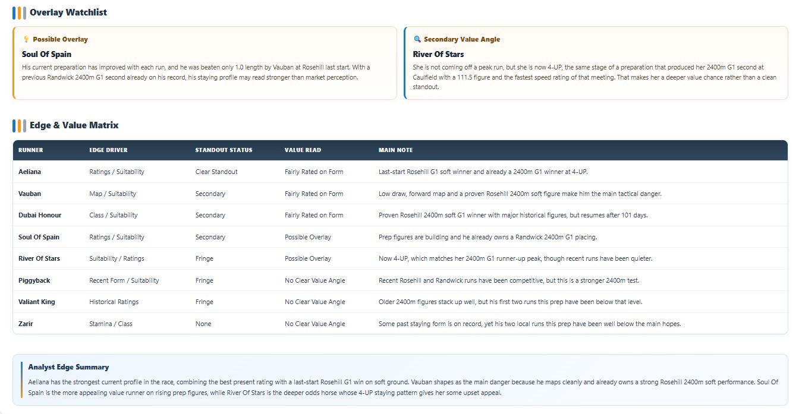Click the STANDOUT STATUS column header
This screenshot has height=414, width=799.
[224, 150]
